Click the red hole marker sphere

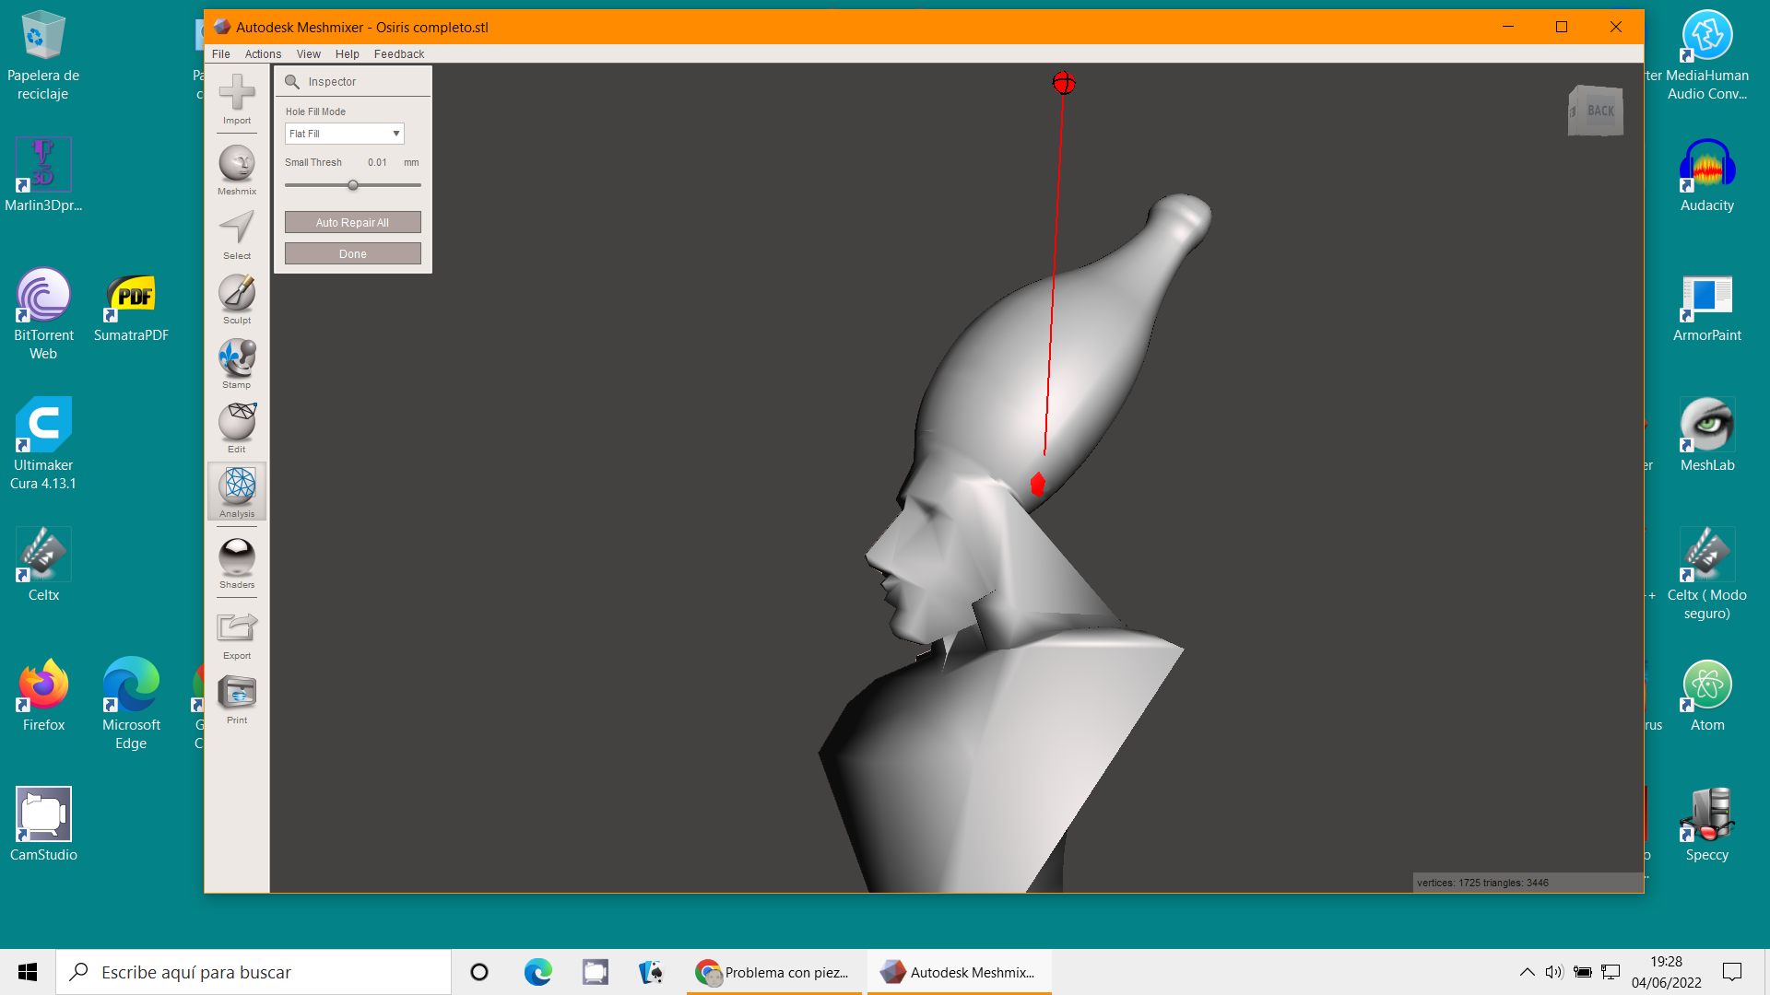[x=1064, y=83]
